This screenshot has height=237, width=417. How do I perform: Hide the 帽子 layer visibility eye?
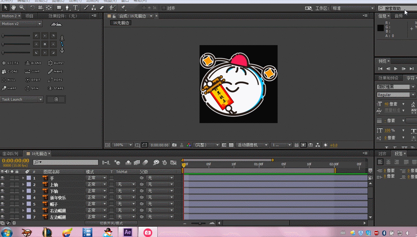point(2,204)
